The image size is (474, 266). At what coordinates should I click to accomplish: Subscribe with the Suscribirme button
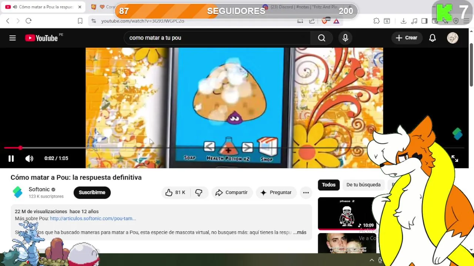tap(92, 192)
